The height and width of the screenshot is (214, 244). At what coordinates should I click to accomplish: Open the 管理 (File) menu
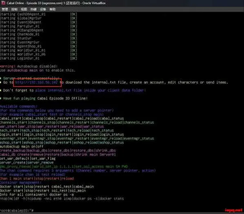5,9
